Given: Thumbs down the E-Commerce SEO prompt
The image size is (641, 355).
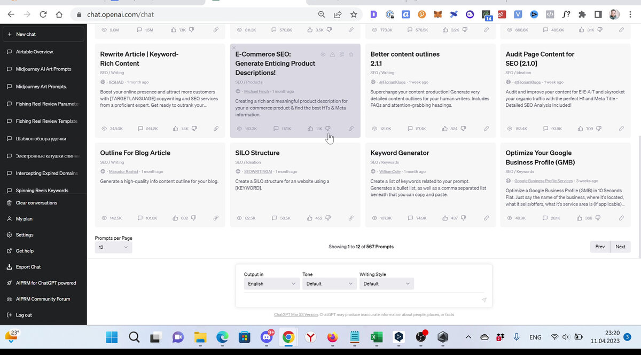Looking at the screenshot, I should [x=328, y=129].
